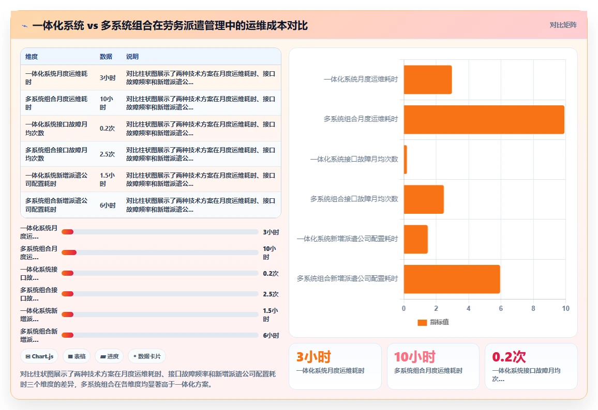
Task: Click the 一体化系统月度运维耗时 progress bar
Action: click(160, 232)
